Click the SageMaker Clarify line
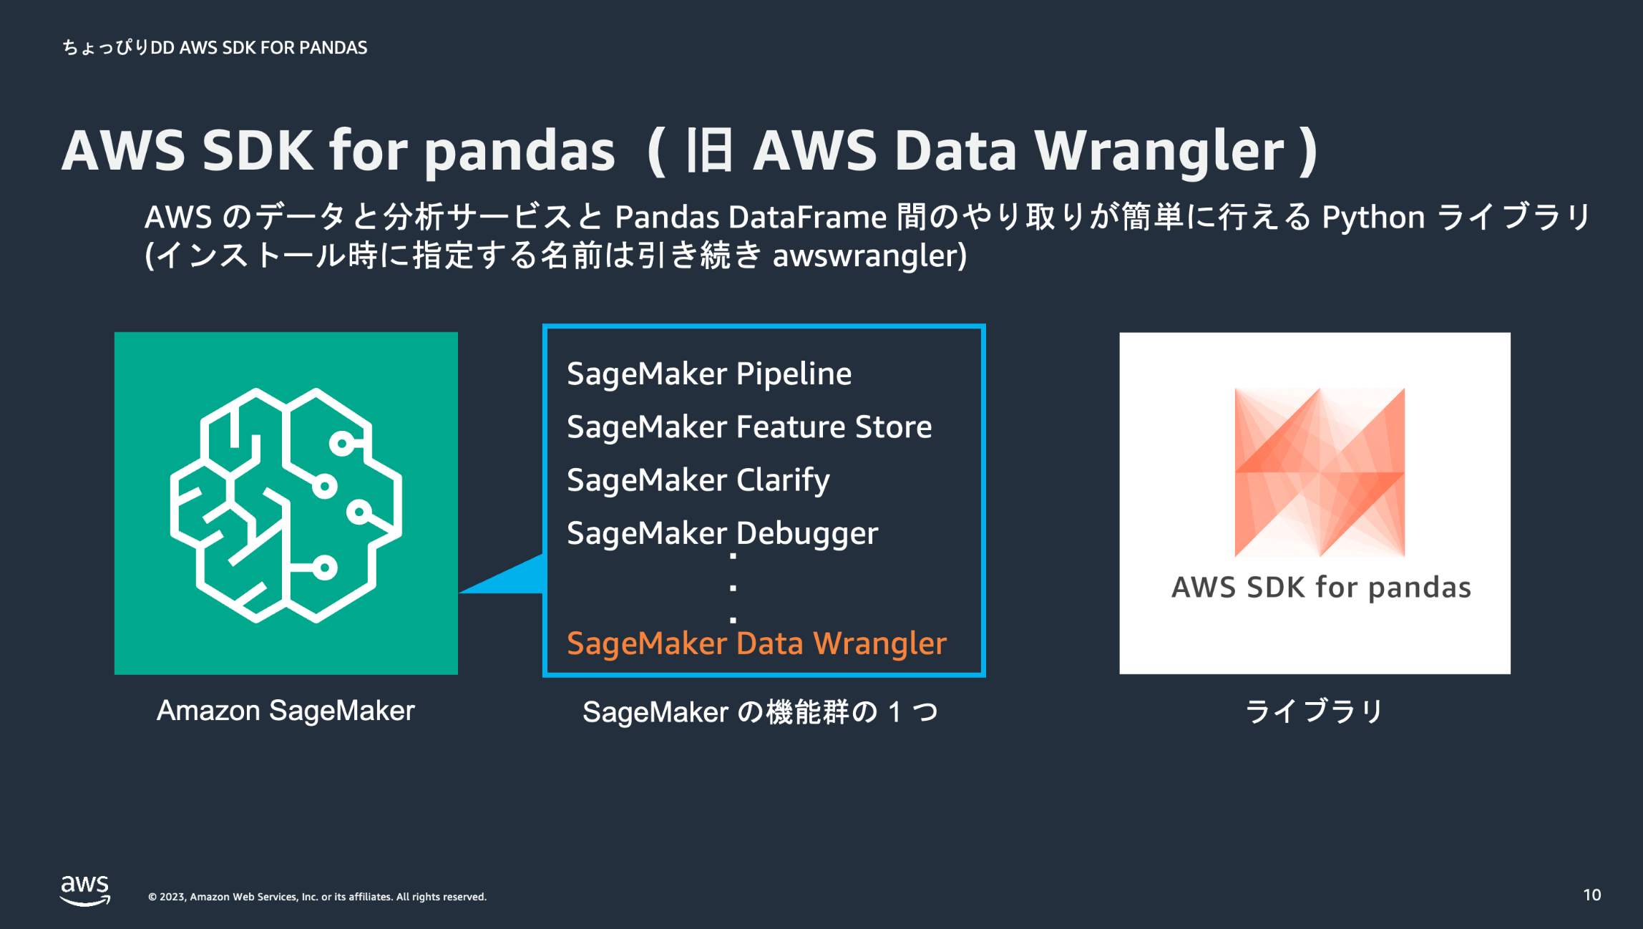 tap(698, 480)
